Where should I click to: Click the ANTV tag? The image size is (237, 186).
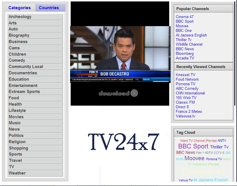[222, 141]
